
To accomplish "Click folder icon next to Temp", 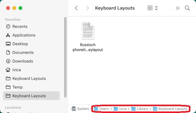I will tap(8, 87).
